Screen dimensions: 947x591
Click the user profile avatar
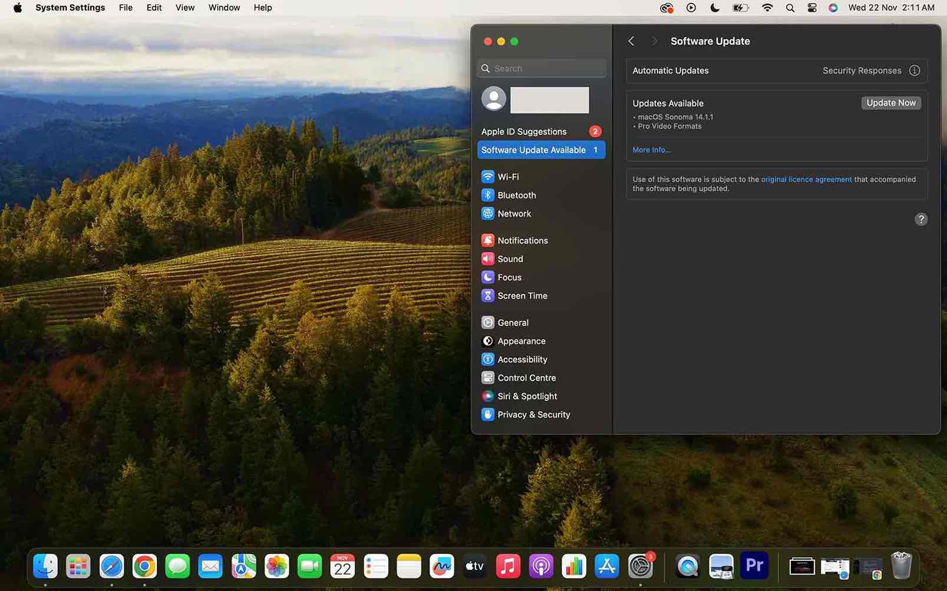(494, 99)
